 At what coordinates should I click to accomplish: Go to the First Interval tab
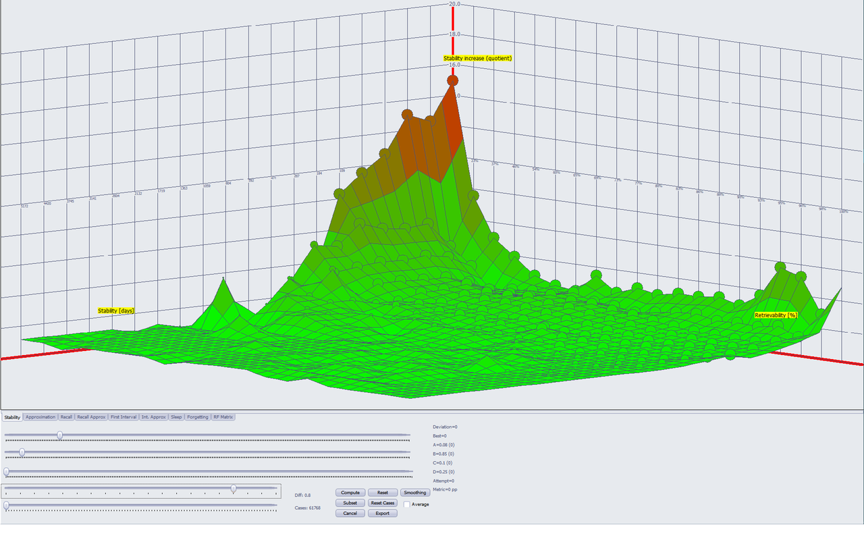coord(124,417)
